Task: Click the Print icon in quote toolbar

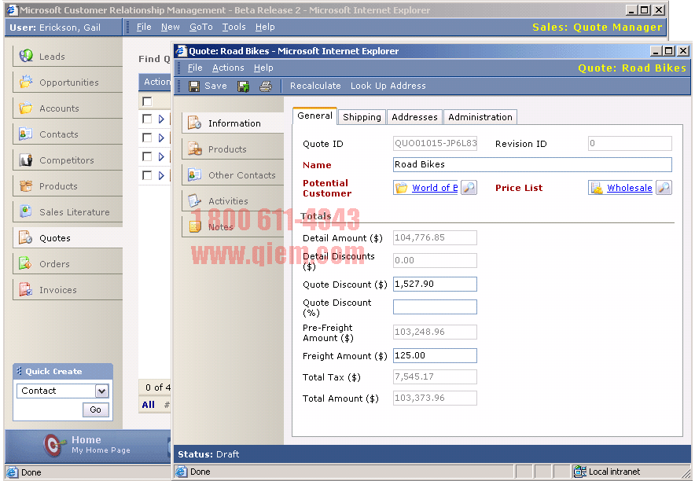Action: pos(266,86)
